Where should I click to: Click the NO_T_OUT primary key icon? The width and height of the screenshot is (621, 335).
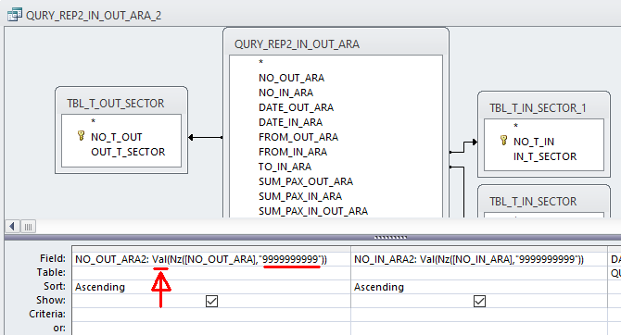point(82,136)
